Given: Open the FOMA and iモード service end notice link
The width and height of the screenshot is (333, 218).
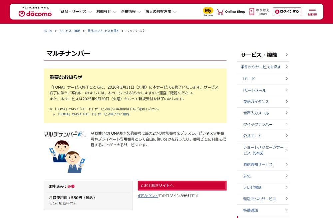Looking at the screenshot, I should pos(93,114).
